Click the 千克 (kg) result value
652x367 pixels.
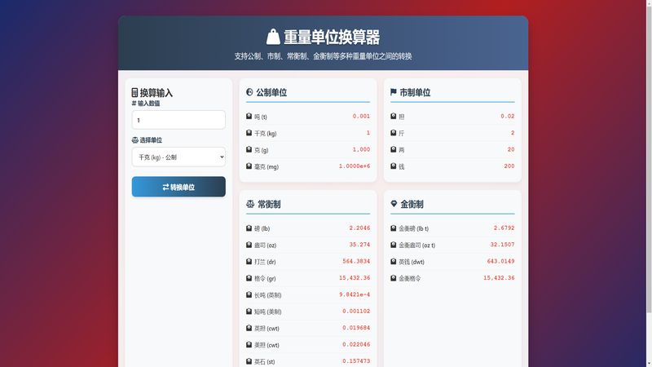pos(368,133)
